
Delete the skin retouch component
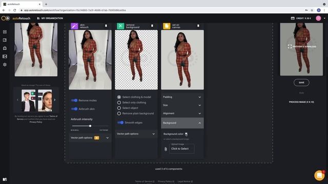pyautogui.click(x=106, y=26)
